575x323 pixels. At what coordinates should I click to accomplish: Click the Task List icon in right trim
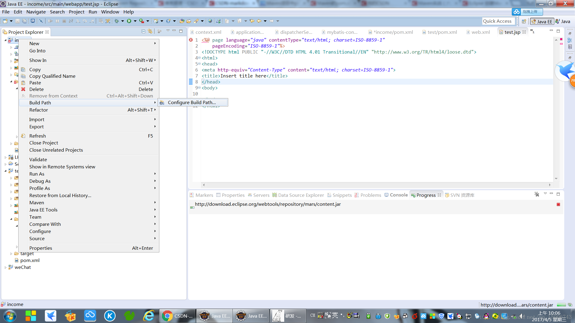point(570,47)
